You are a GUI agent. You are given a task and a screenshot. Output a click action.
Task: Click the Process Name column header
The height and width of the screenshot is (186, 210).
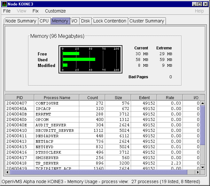[57, 97]
